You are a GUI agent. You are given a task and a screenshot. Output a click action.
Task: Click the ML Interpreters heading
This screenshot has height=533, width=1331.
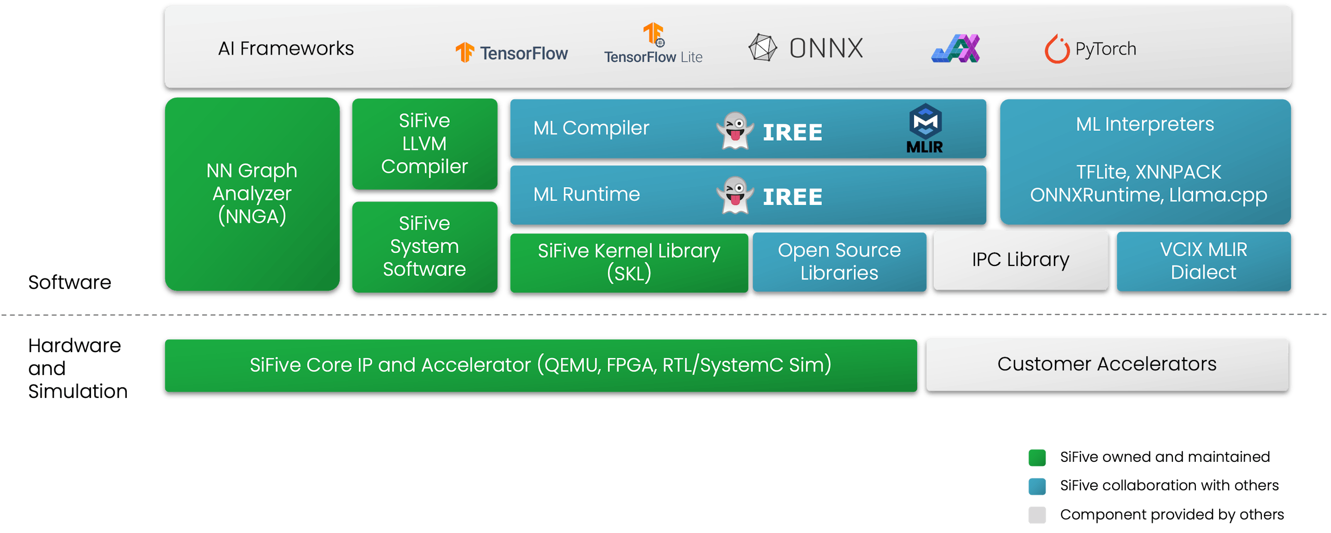1145,124
